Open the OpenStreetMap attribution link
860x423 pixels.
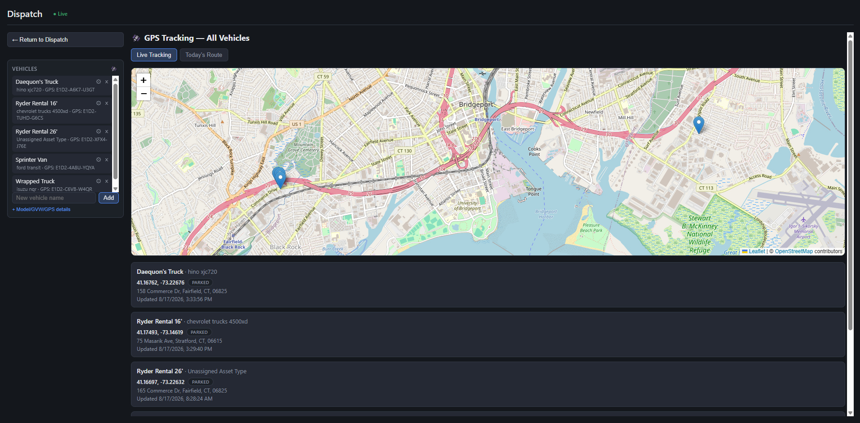coord(794,251)
